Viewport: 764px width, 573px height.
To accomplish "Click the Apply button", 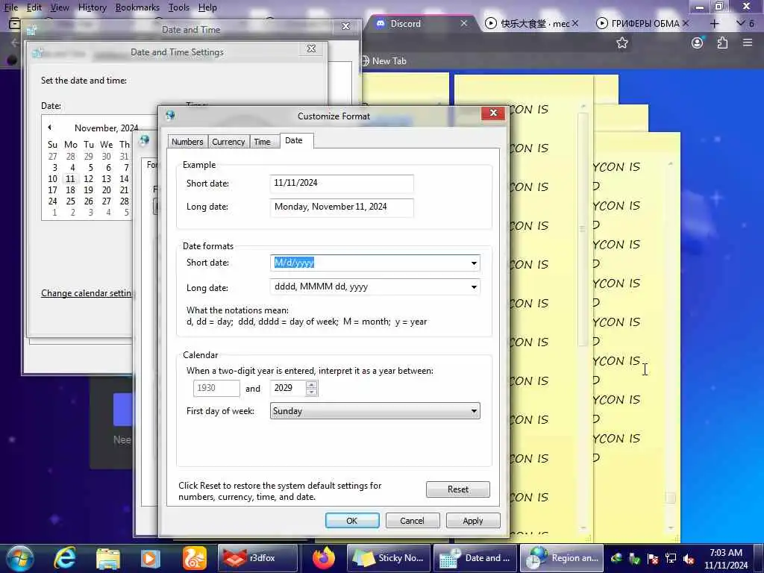I will click(472, 520).
